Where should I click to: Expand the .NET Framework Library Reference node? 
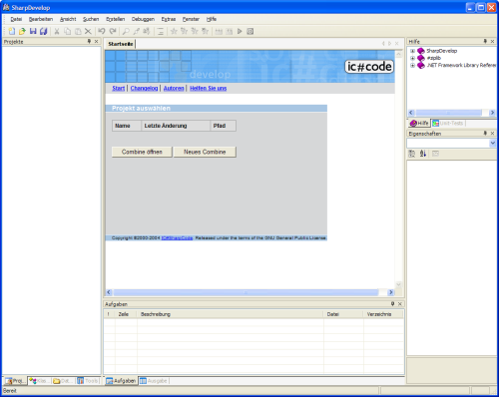(x=412, y=65)
